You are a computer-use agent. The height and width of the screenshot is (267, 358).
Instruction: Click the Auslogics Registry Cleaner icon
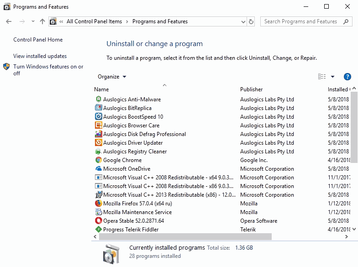tap(99, 152)
